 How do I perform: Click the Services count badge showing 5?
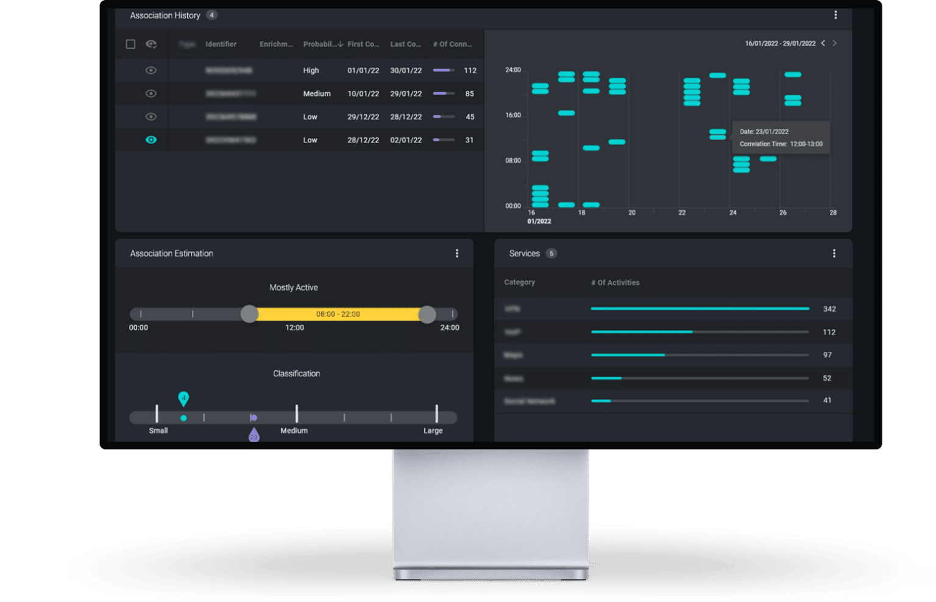[551, 253]
